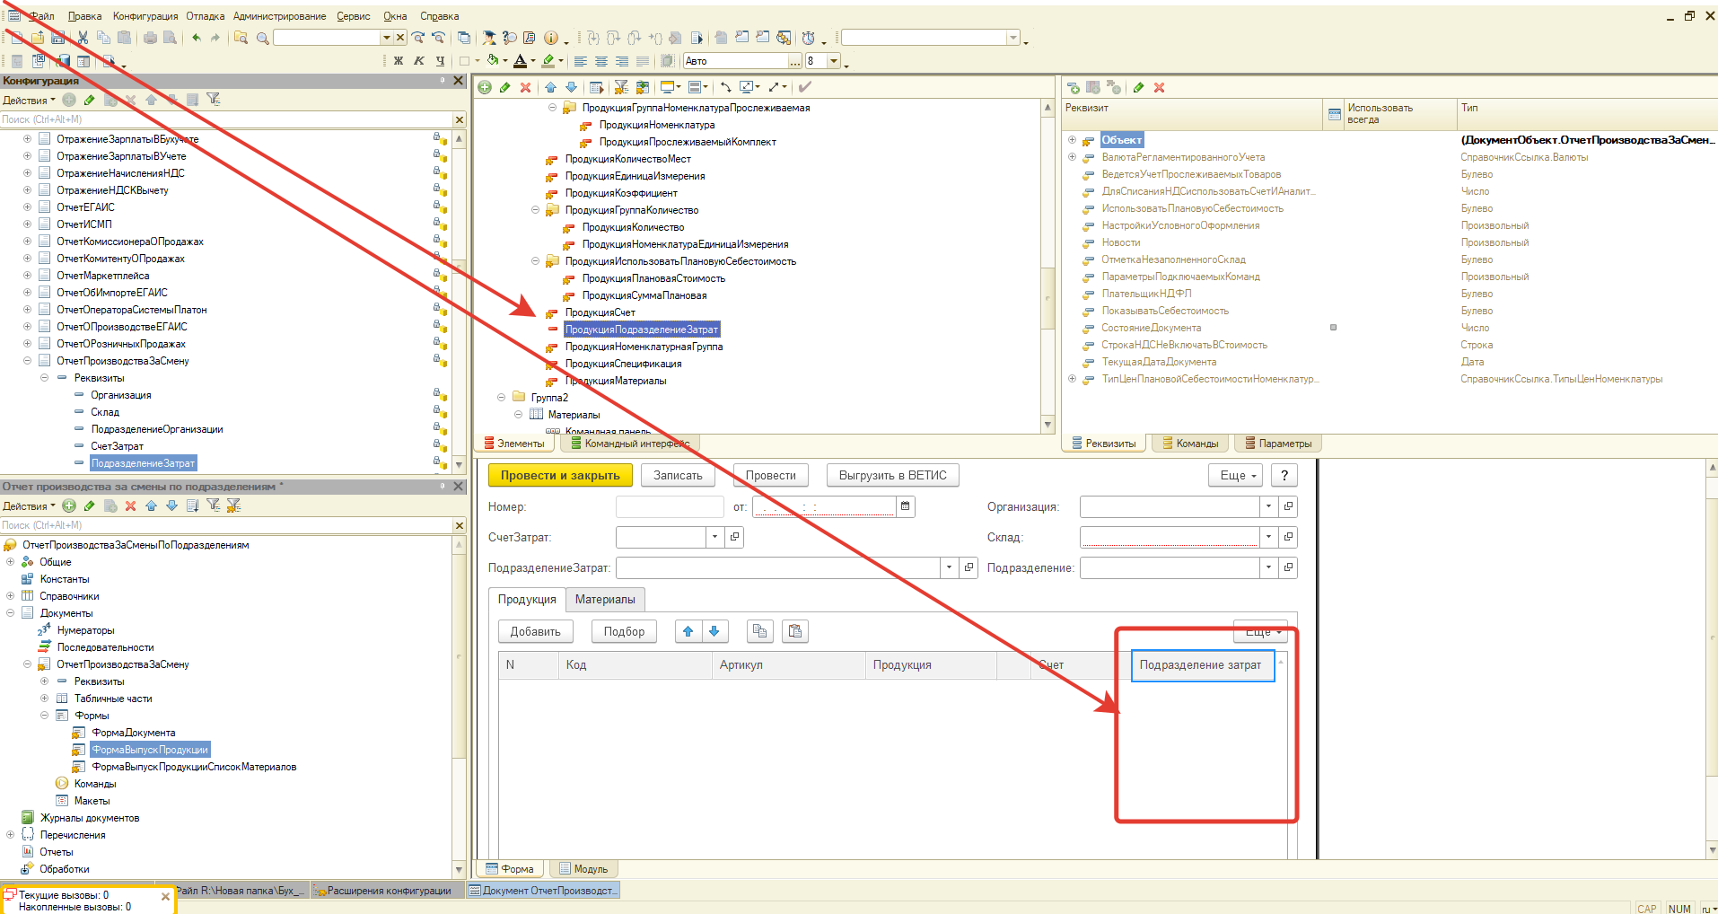Click the open-reference icon next to Склад field
This screenshot has height=914, width=1718.
pos(1288,537)
